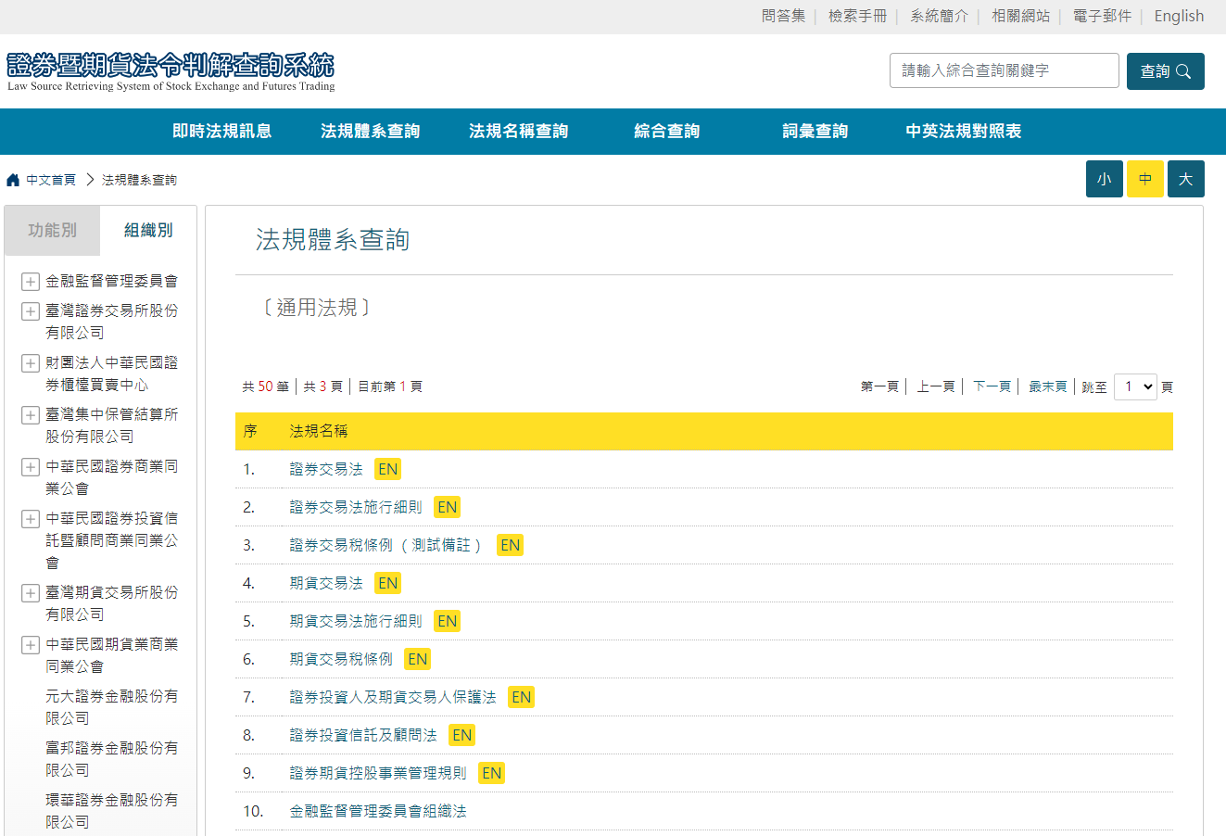Open 金融監督管理委員會組織法 link
The width and height of the screenshot is (1226, 836).
click(x=378, y=811)
